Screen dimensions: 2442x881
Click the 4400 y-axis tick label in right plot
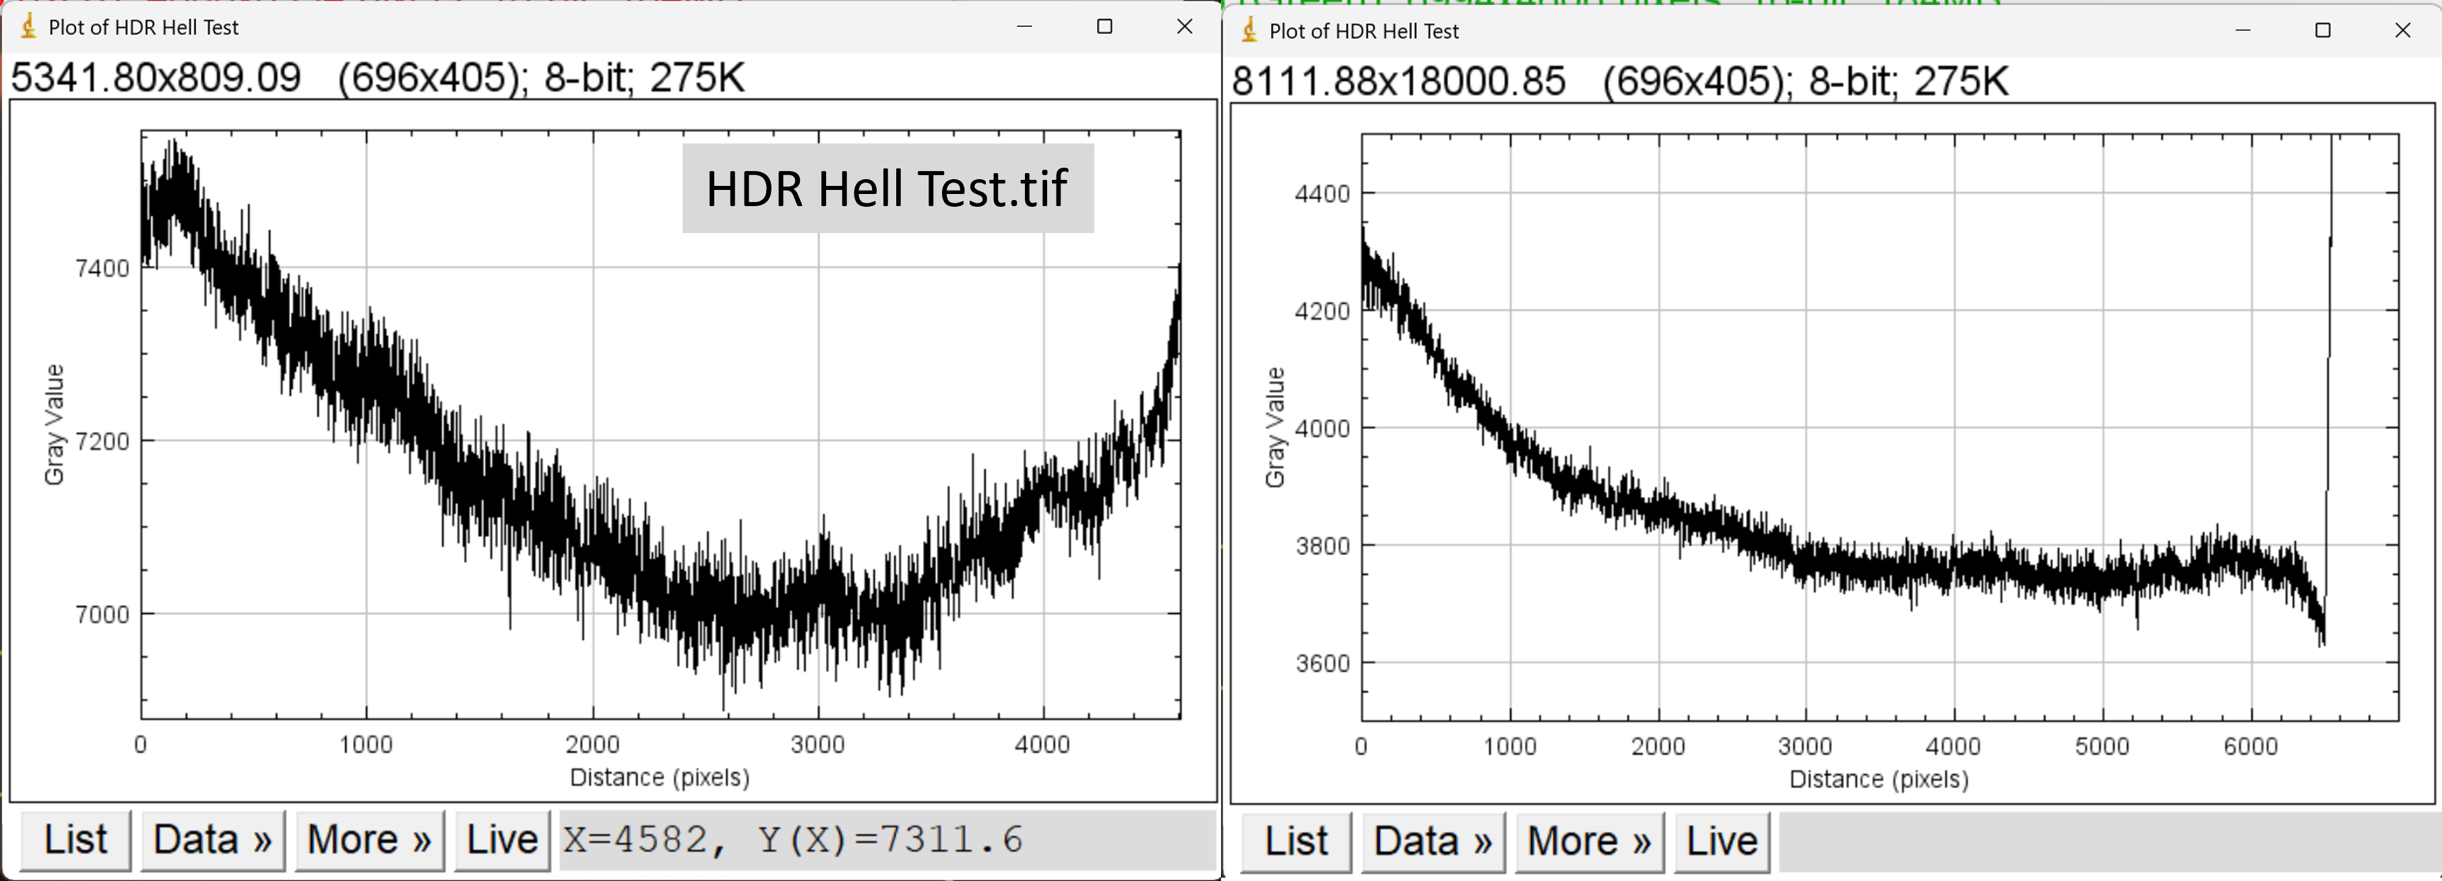[1323, 194]
